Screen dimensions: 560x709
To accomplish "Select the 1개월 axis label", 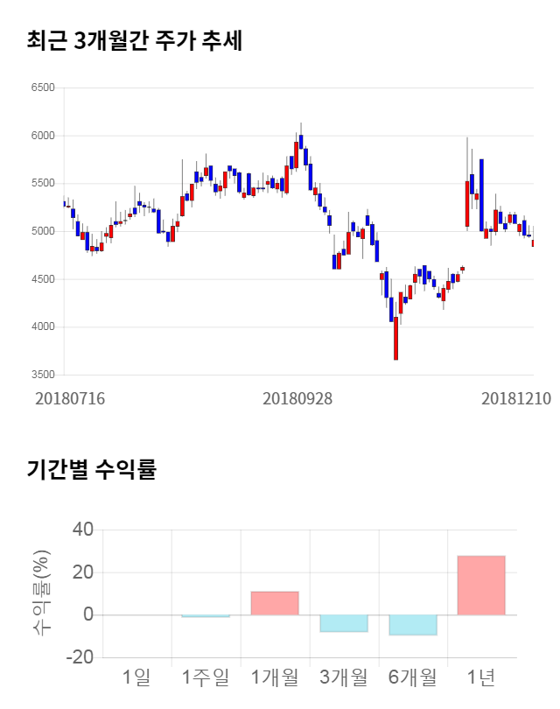I will [x=275, y=677].
